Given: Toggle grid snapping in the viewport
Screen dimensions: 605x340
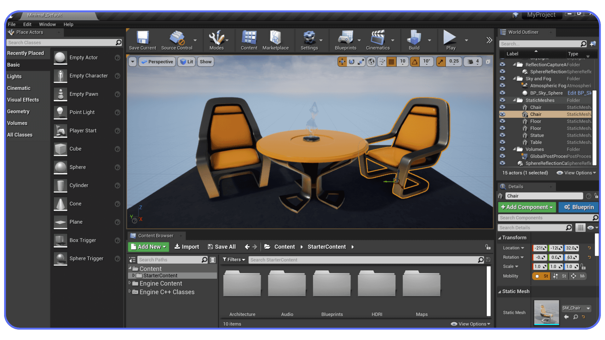Looking at the screenshot, I should click(391, 62).
